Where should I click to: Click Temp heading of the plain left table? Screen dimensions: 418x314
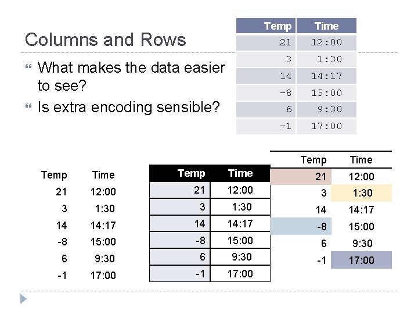coord(54,175)
